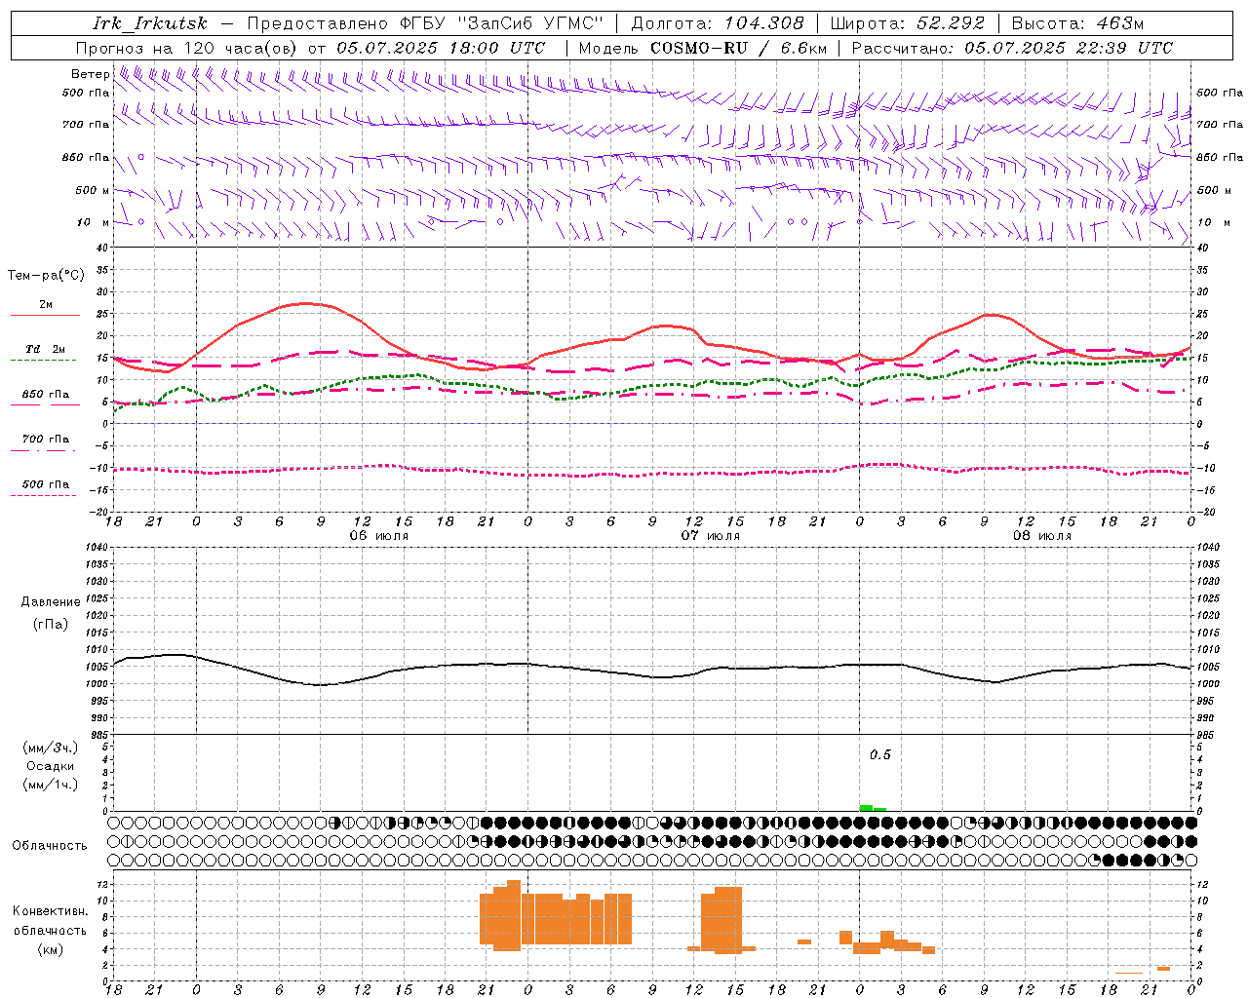The height and width of the screenshot is (998, 1248).
Task: Select the '(км)' unit under convective cloud label
Action: pos(51,949)
